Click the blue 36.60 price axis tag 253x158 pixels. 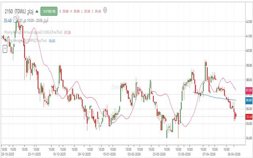(x=249, y=101)
